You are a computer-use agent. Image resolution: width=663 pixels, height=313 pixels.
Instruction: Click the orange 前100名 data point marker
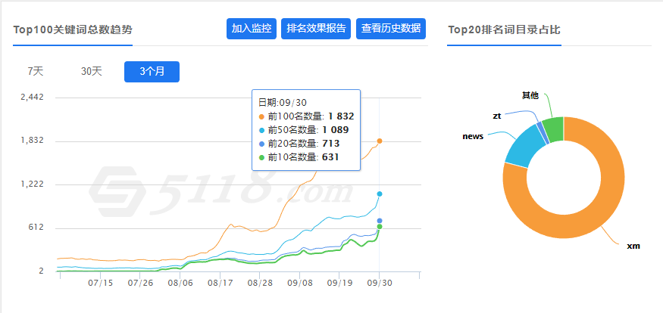[x=380, y=141]
